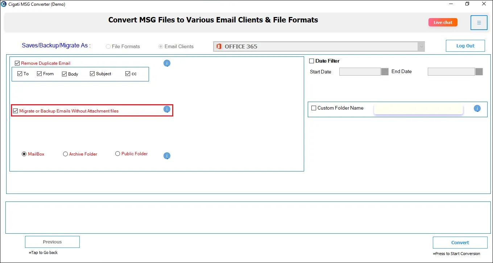Enable the Date Filter checkbox

[311, 61]
